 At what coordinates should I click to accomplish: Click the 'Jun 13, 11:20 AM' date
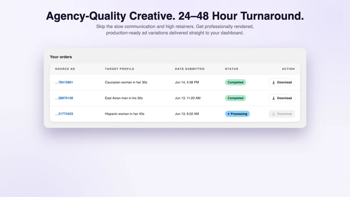[x=188, y=98]
